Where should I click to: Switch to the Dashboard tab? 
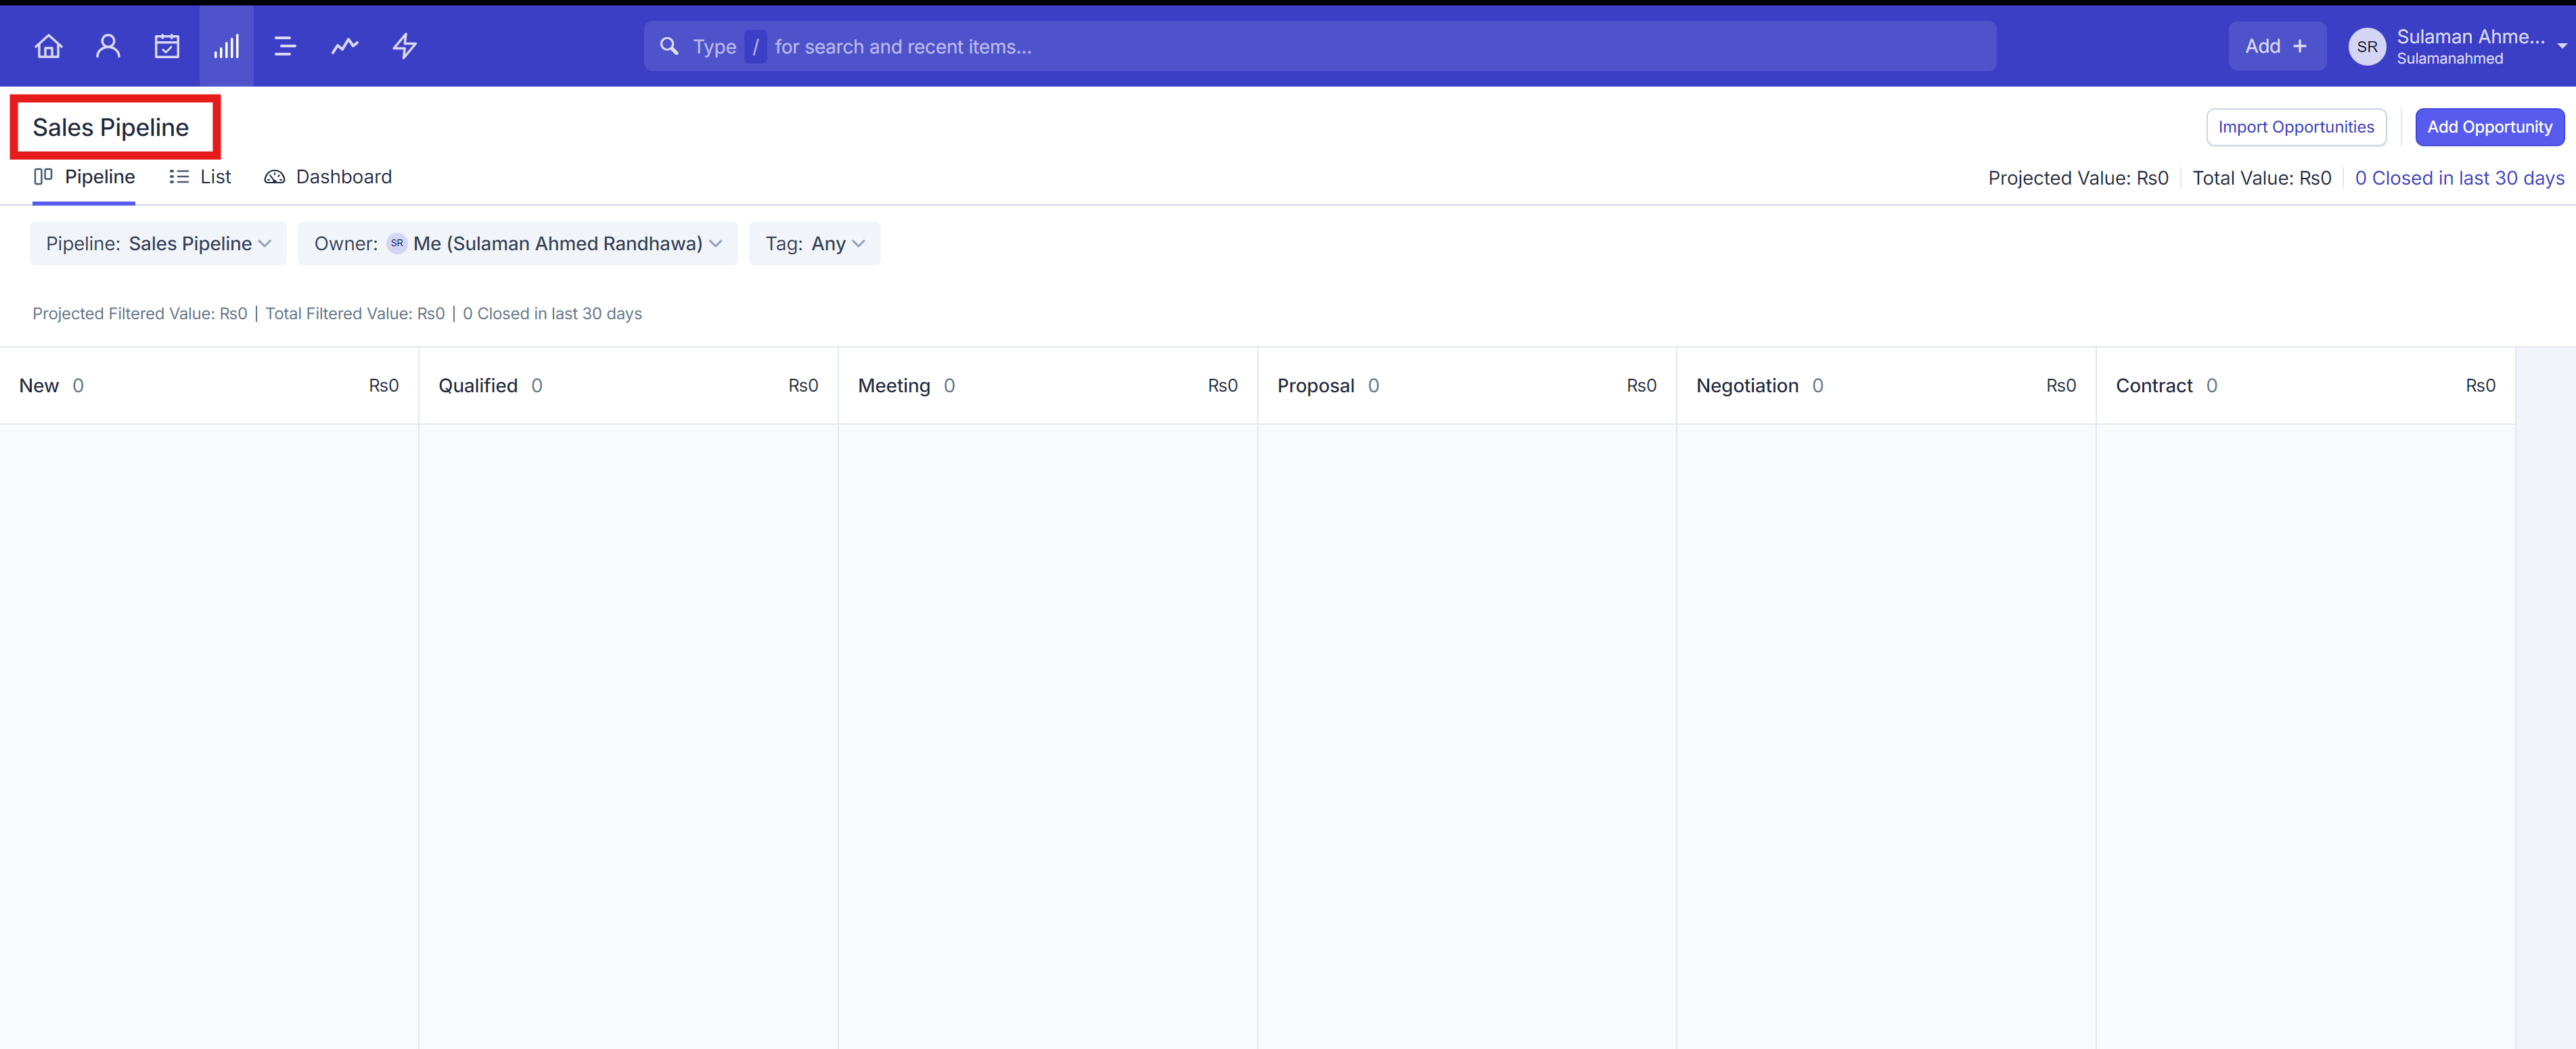(x=328, y=177)
